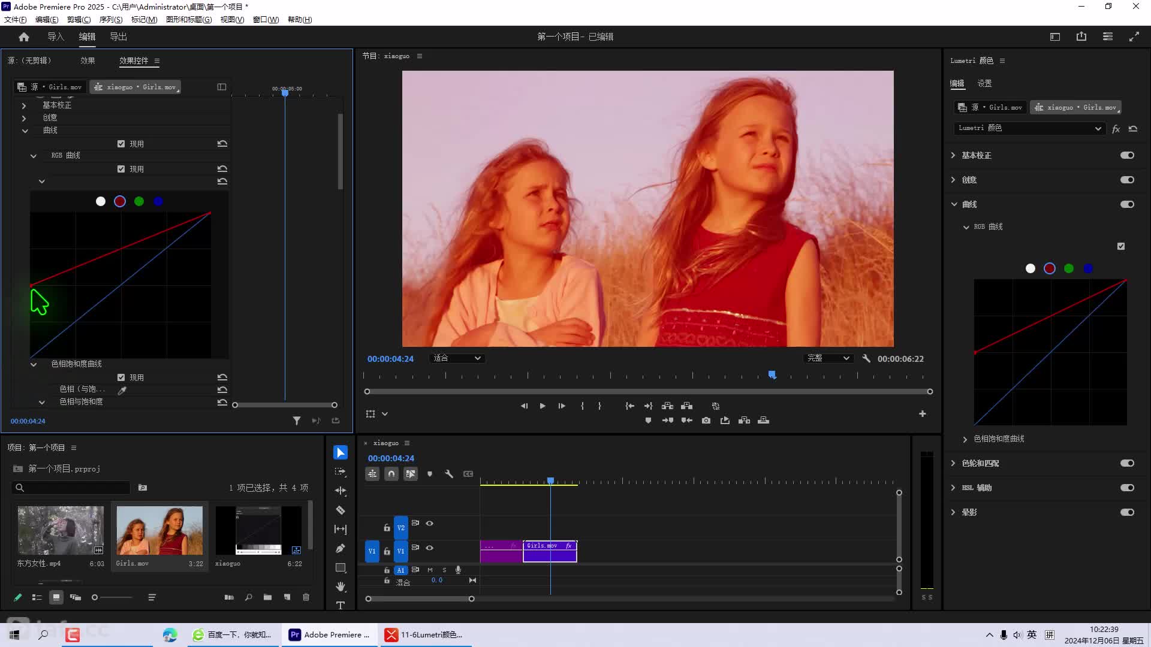Click the Add Marker icon in the timeline
The height and width of the screenshot is (647, 1151).
click(x=430, y=474)
